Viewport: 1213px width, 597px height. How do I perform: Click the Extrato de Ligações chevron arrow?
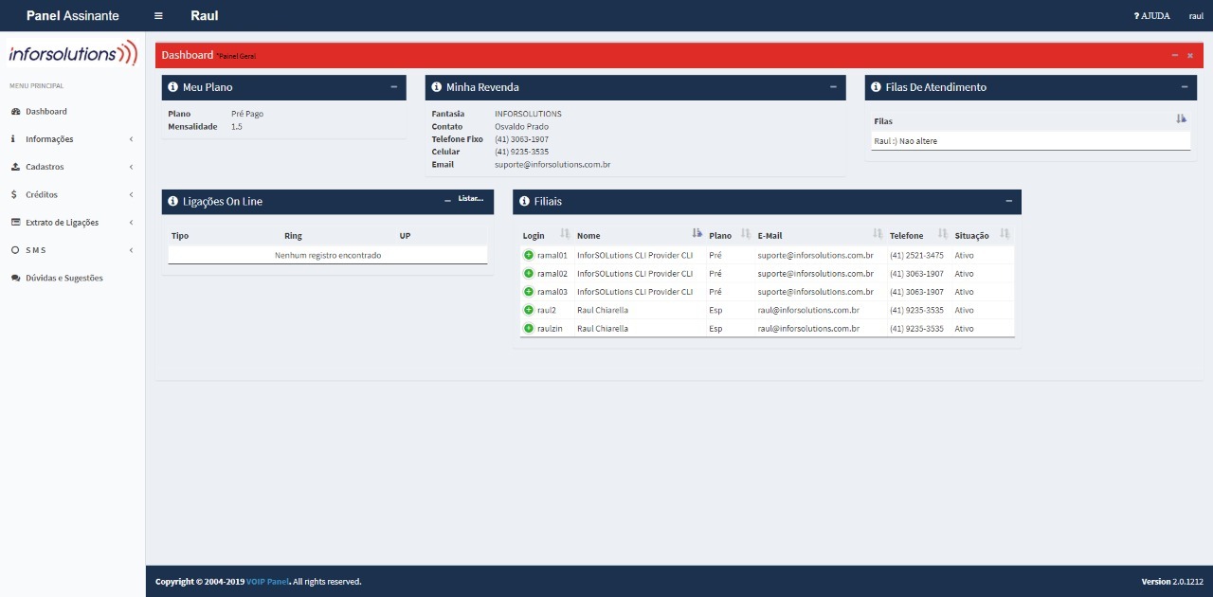point(131,223)
